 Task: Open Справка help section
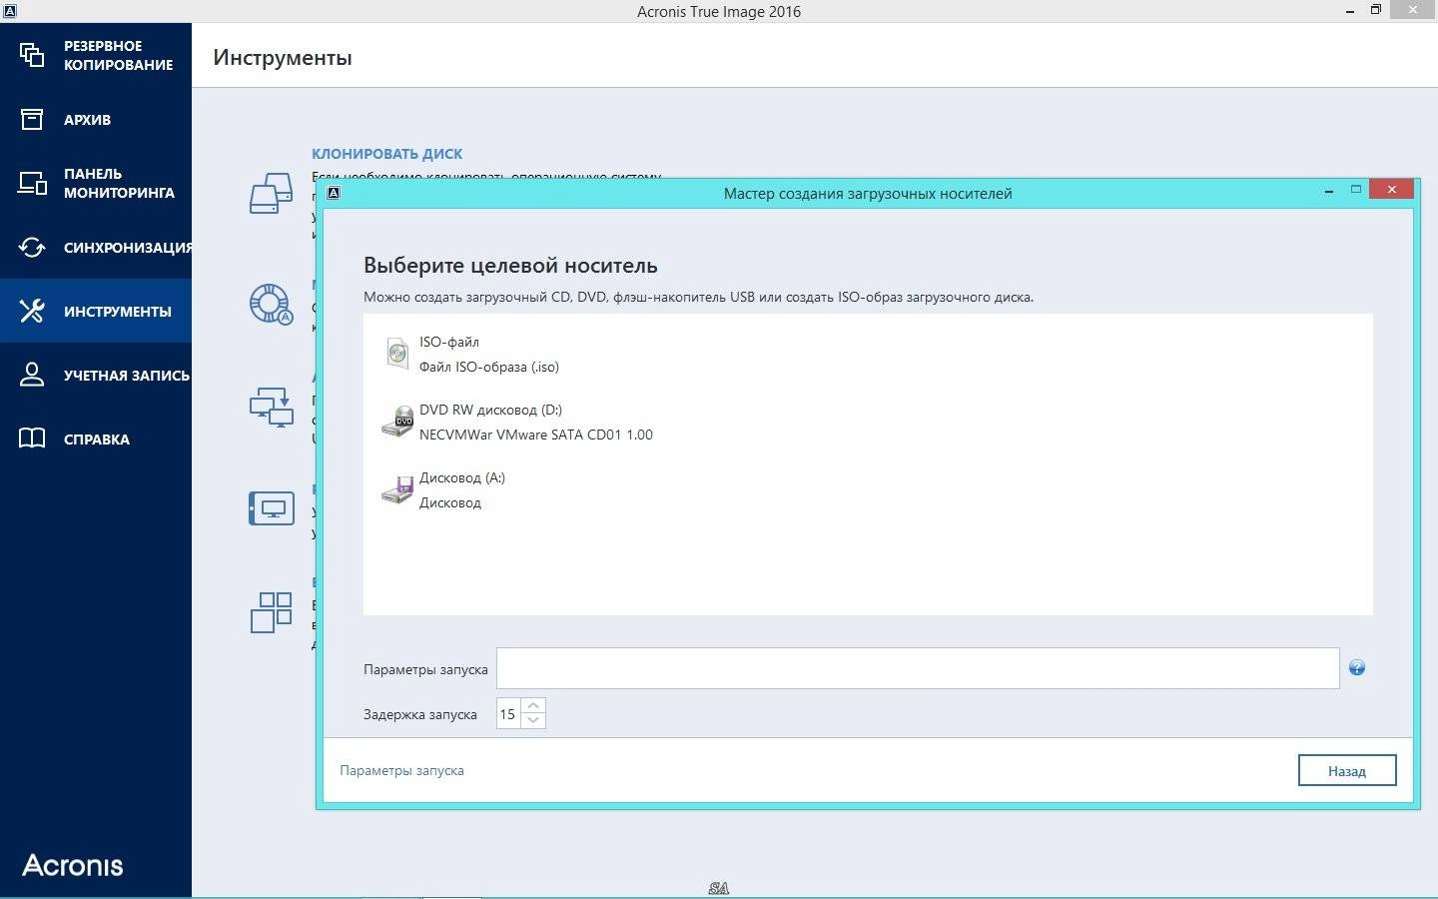96,439
